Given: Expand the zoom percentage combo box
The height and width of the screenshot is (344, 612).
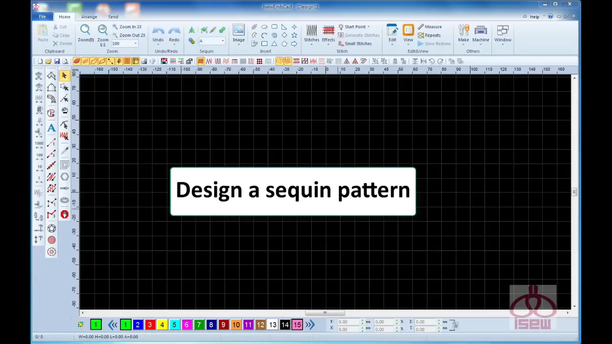Looking at the screenshot, I should (x=135, y=43).
